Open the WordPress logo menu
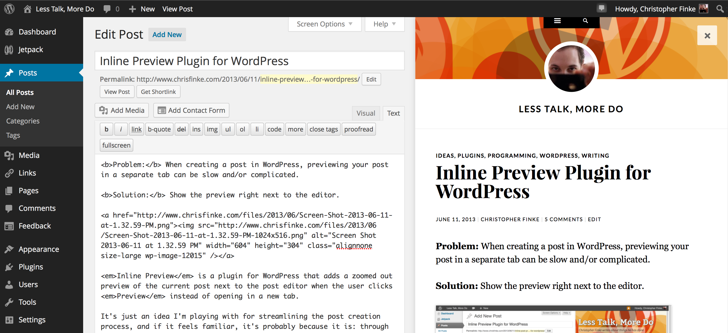This screenshot has height=333, width=728. click(x=9, y=9)
